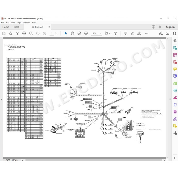Select the 06 CAB.pdf document tab
Image resolution: width=178 pixels, height=178 pixels.
pyautogui.click(x=37, y=27)
